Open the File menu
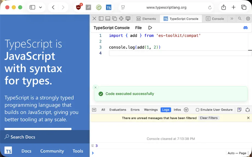Image resolution: width=252 pixels, height=157 pixels. [138, 28]
